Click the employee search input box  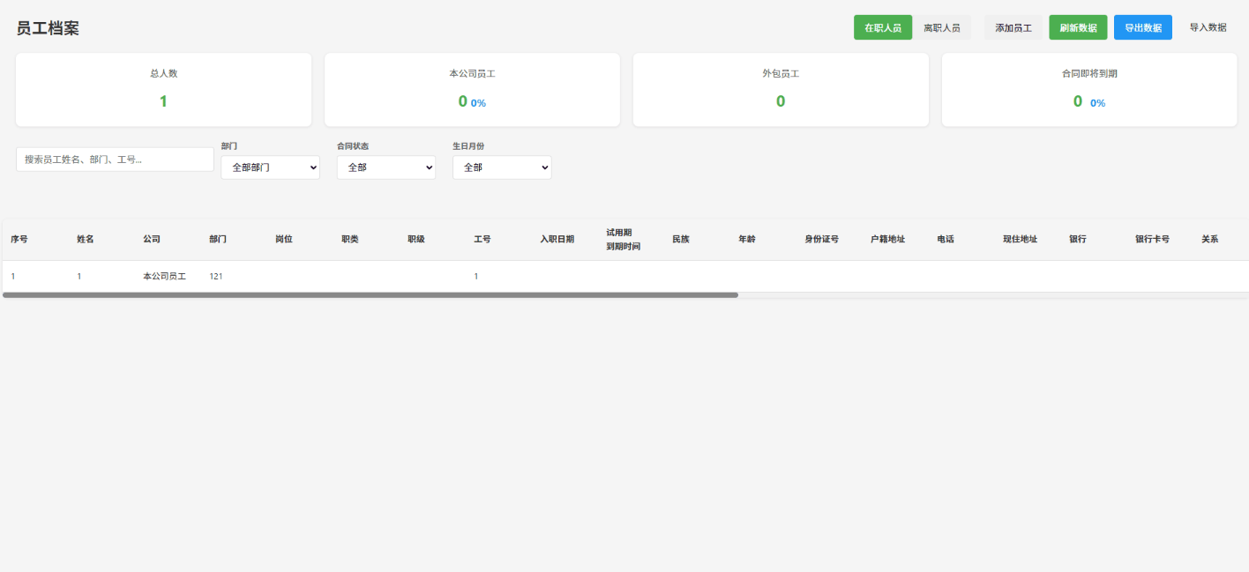pos(115,159)
